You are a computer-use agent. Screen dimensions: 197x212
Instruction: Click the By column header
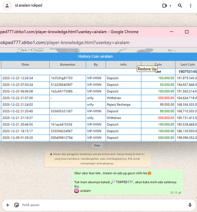click(x=96, y=64)
